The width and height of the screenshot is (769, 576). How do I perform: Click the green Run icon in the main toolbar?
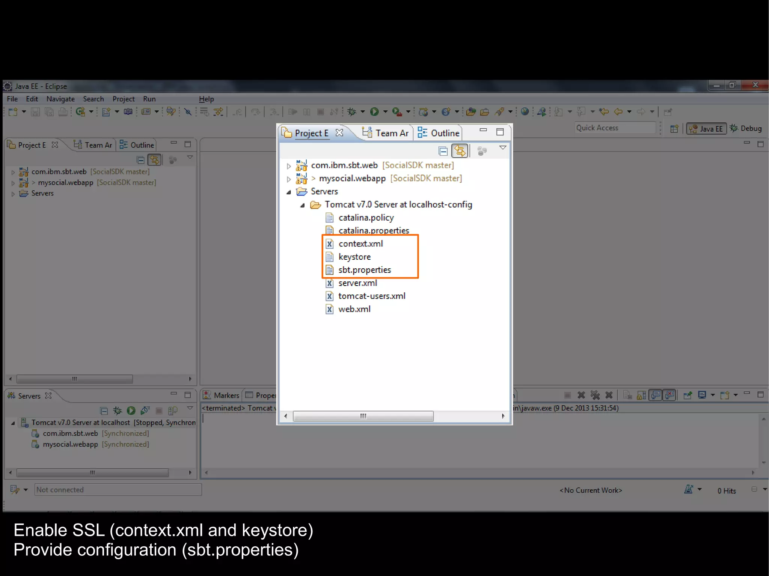tap(374, 112)
